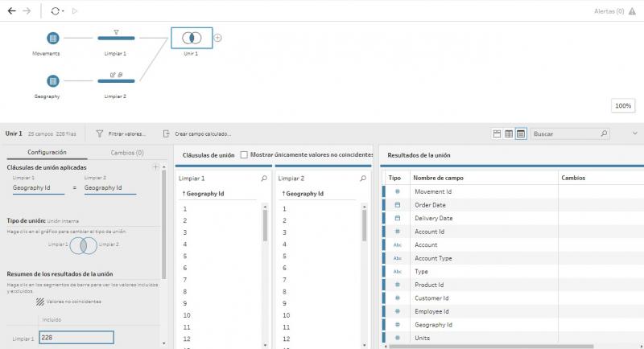Click date type icon for Order Date
Viewport: 644px width, 349px height.
pyautogui.click(x=397, y=204)
